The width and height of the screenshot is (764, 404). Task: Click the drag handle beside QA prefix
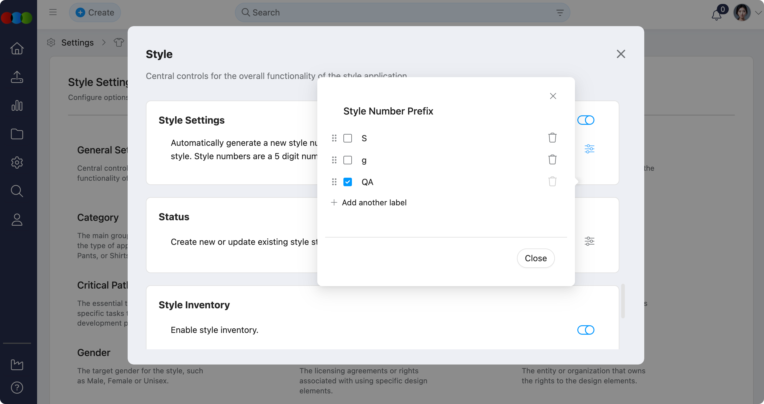point(334,182)
